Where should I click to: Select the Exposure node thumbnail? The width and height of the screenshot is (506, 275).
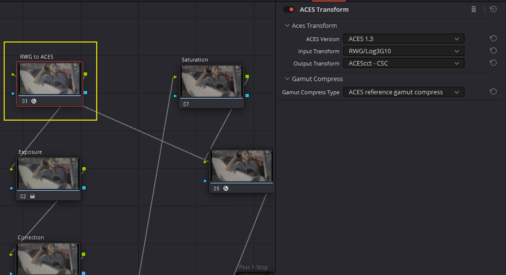pyautogui.click(x=48, y=173)
